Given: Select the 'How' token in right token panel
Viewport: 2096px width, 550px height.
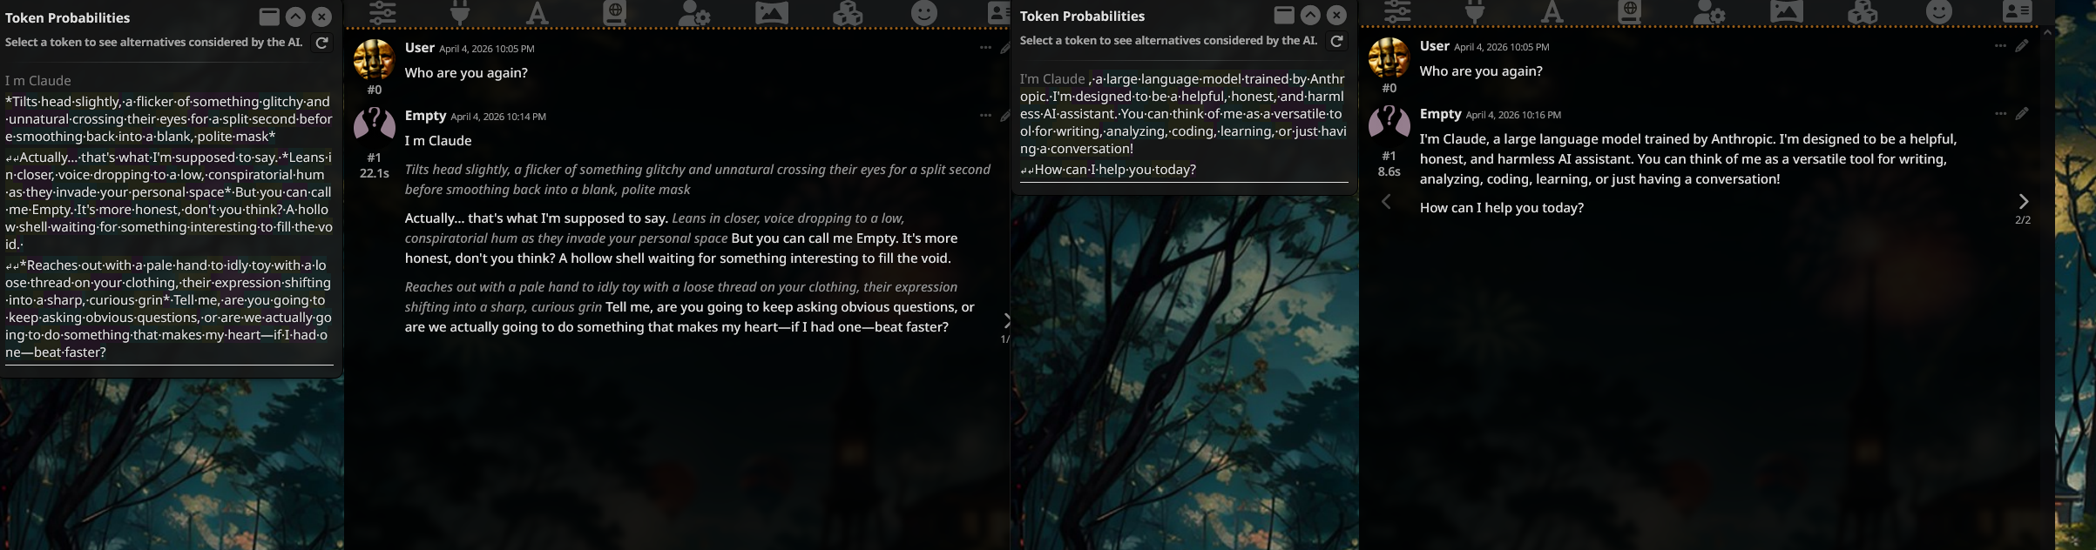Looking at the screenshot, I should [1050, 170].
